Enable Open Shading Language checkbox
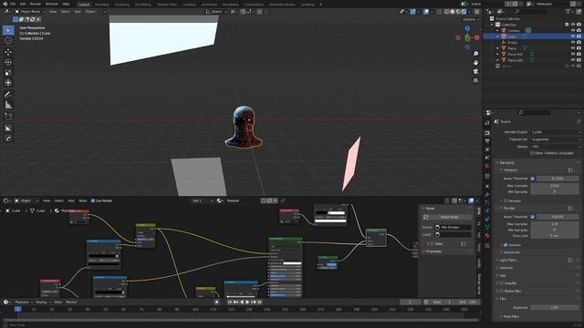The width and height of the screenshot is (584, 328). tap(532, 153)
